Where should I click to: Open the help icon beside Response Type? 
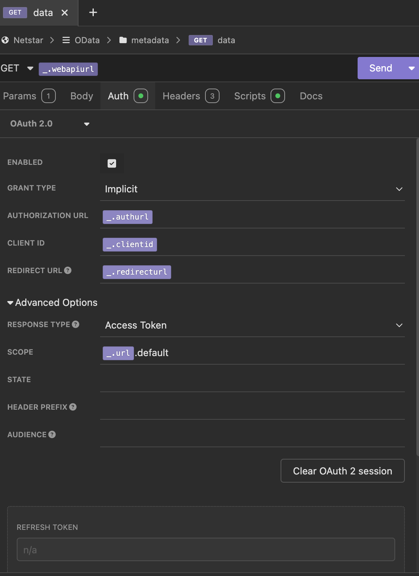76,324
